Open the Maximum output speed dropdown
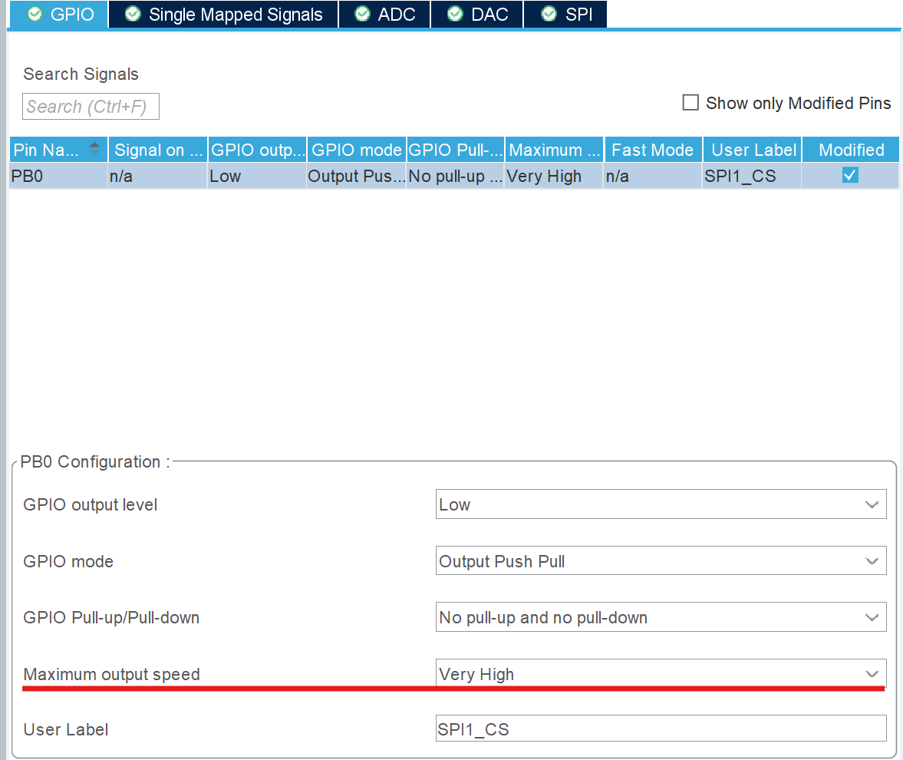This screenshot has width=903, height=760. click(x=661, y=673)
